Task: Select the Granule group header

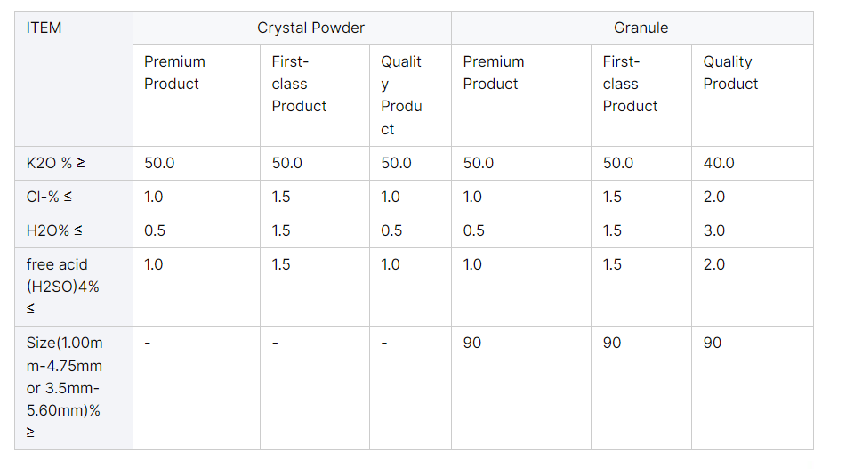Action: point(640,28)
